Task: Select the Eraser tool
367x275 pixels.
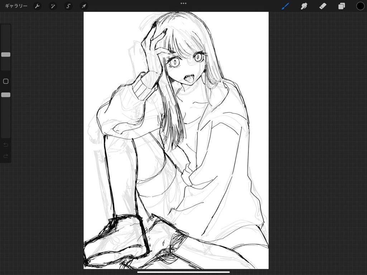Action: (323, 6)
